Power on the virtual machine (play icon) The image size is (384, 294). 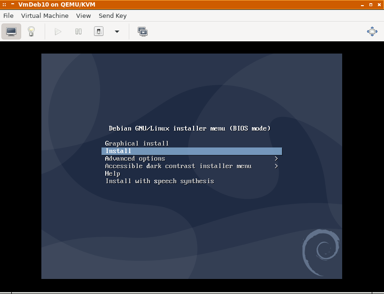coord(58,31)
